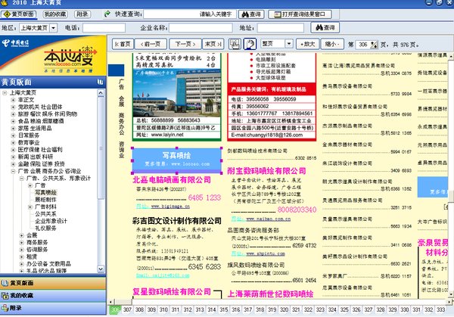Expand the 咨询服务 tree node
454x317 pixels.
(22, 250)
